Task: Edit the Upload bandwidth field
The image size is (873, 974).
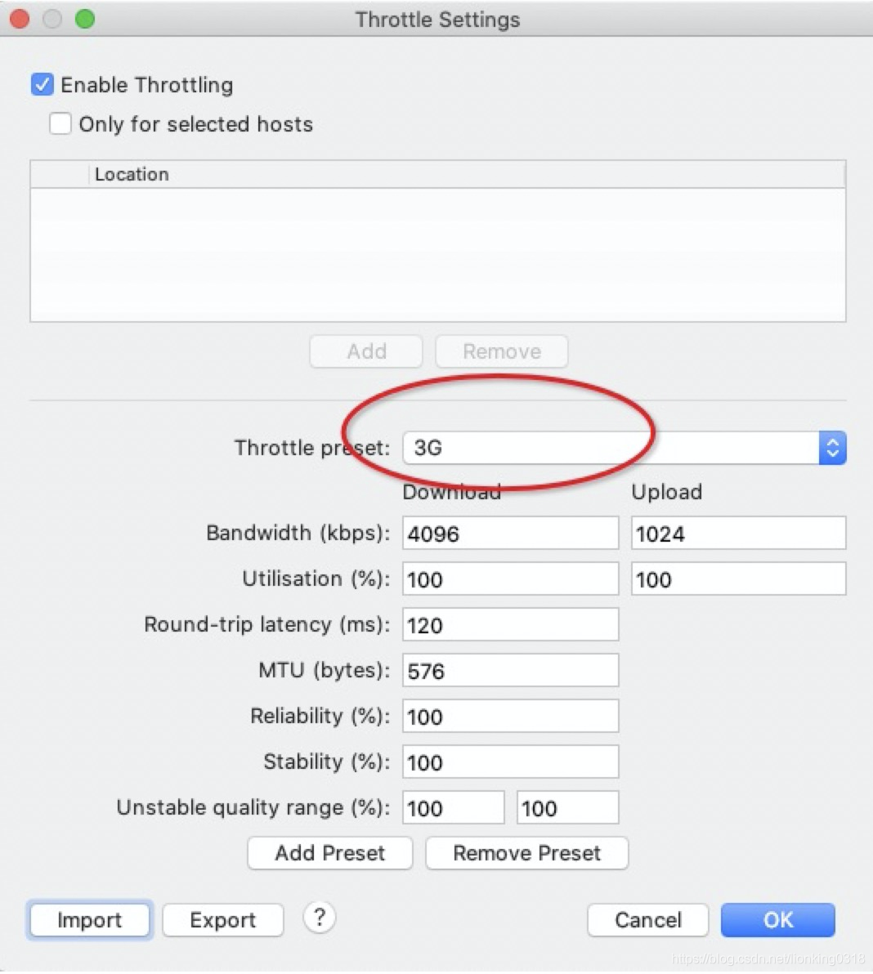Action: [x=738, y=534]
